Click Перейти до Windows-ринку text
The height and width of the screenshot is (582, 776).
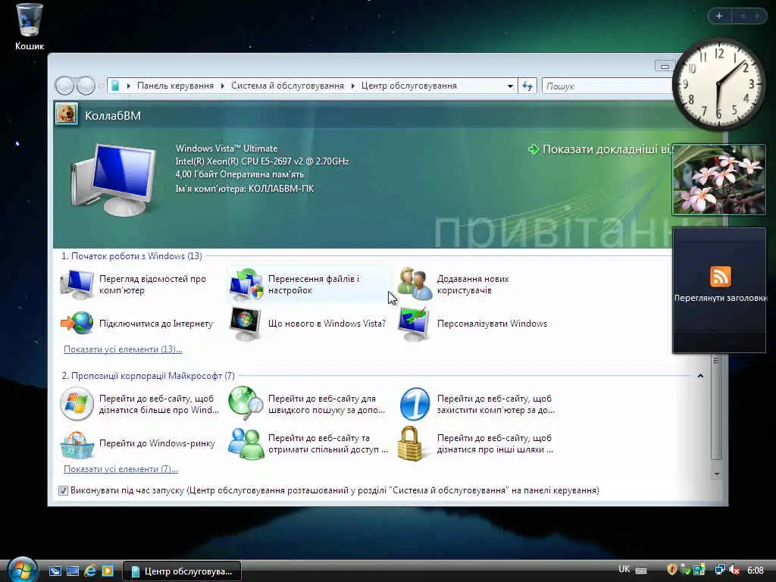point(158,443)
